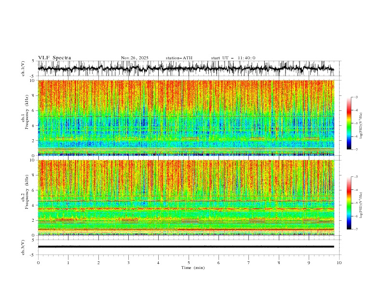
Task: Click the "-4" label on ch.2 color bar
Action: point(355,190)
